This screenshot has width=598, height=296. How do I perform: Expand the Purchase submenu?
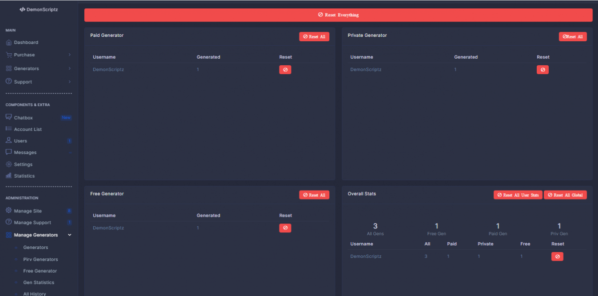click(69, 55)
